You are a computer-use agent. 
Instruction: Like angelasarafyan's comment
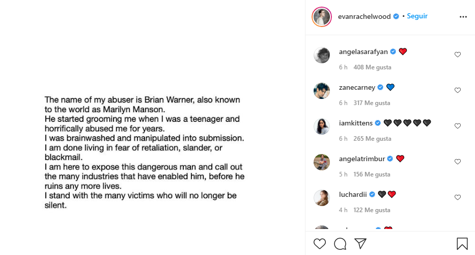457,55
